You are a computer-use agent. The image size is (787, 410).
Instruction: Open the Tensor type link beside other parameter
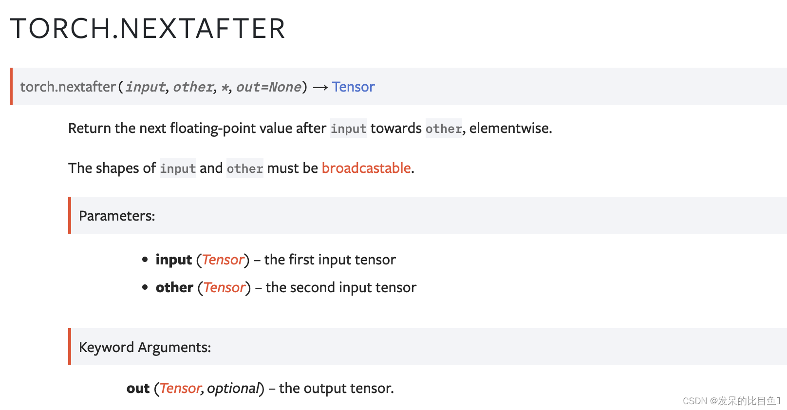point(224,287)
